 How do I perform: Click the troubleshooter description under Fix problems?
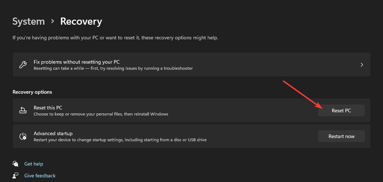pos(113,68)
